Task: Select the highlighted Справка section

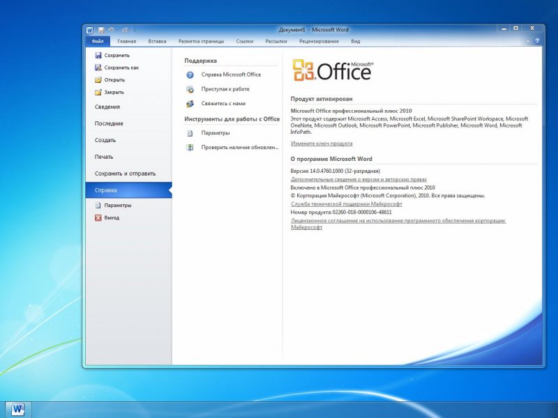Action: pyautogui.click(x=129, y=190)
